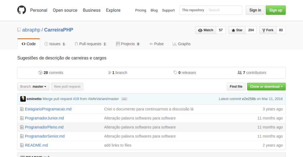Go to the Projects tab
303x157 pixels.
pos(128,44)
